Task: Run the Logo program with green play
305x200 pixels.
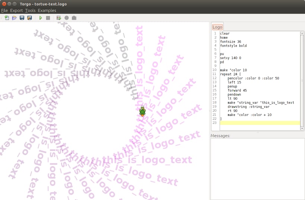Action: tap(41, 18)
